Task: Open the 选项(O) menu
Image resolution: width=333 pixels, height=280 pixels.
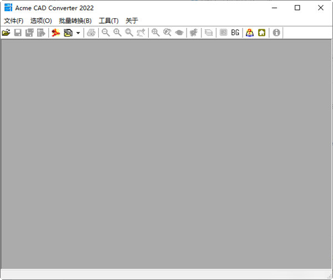Action: point(41,21)
